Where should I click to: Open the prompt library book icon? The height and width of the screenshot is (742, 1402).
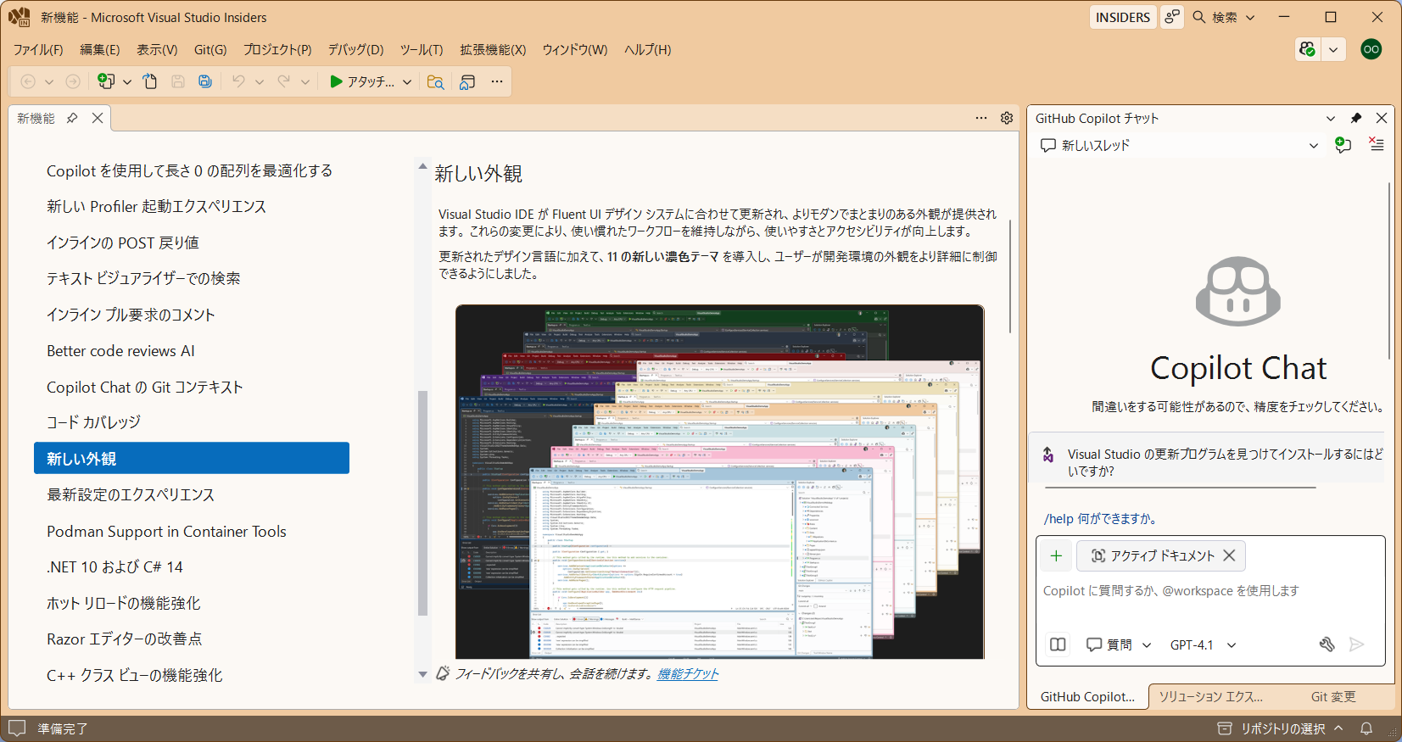(x=1058, y=644)
